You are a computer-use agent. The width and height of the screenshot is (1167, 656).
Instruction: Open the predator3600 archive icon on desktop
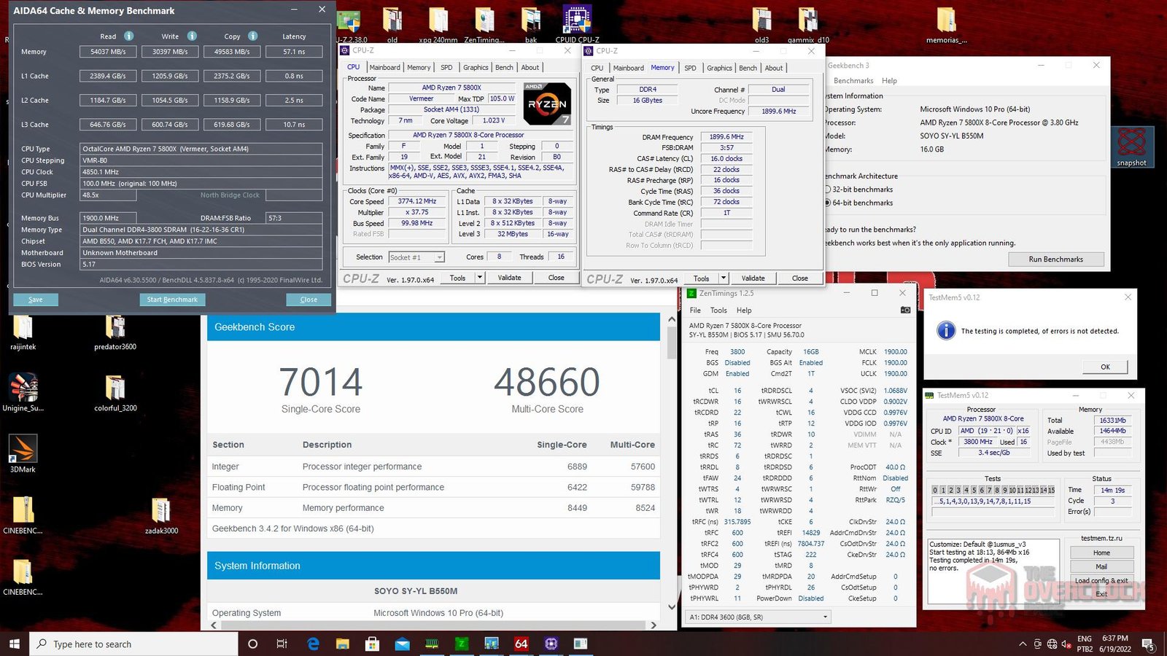coord(115,332)
